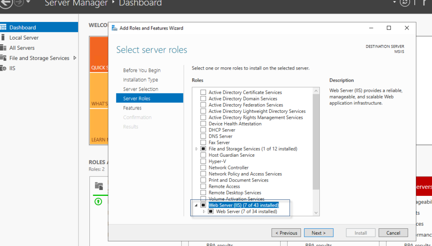The image size is (432, 246).
Task: Click the Install button
Action: [361, 233]
